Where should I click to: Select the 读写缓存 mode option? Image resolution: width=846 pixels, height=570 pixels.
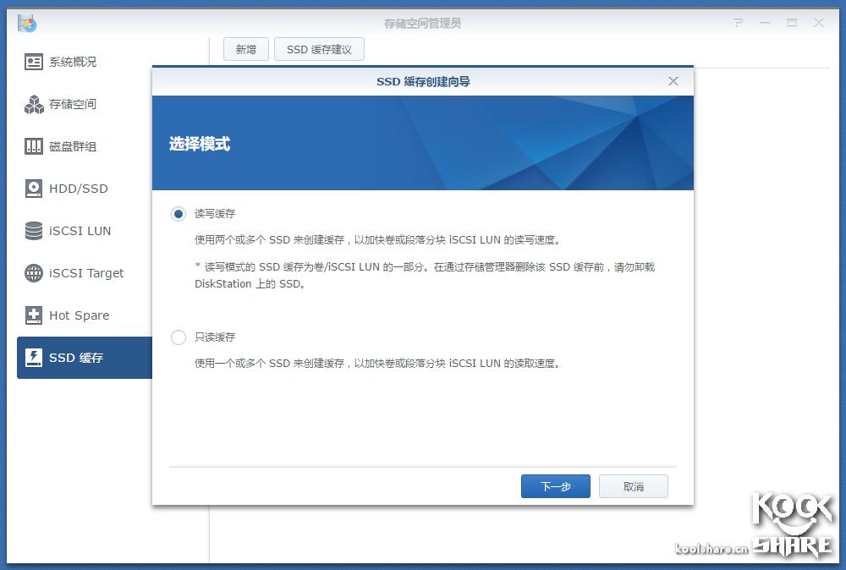click(x=212, y=214)
